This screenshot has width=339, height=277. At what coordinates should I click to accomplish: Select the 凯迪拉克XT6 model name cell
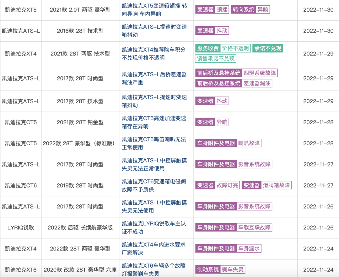tap(20, 269)
